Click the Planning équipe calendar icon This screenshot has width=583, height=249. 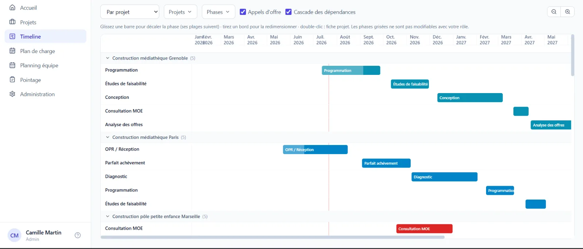12,65
